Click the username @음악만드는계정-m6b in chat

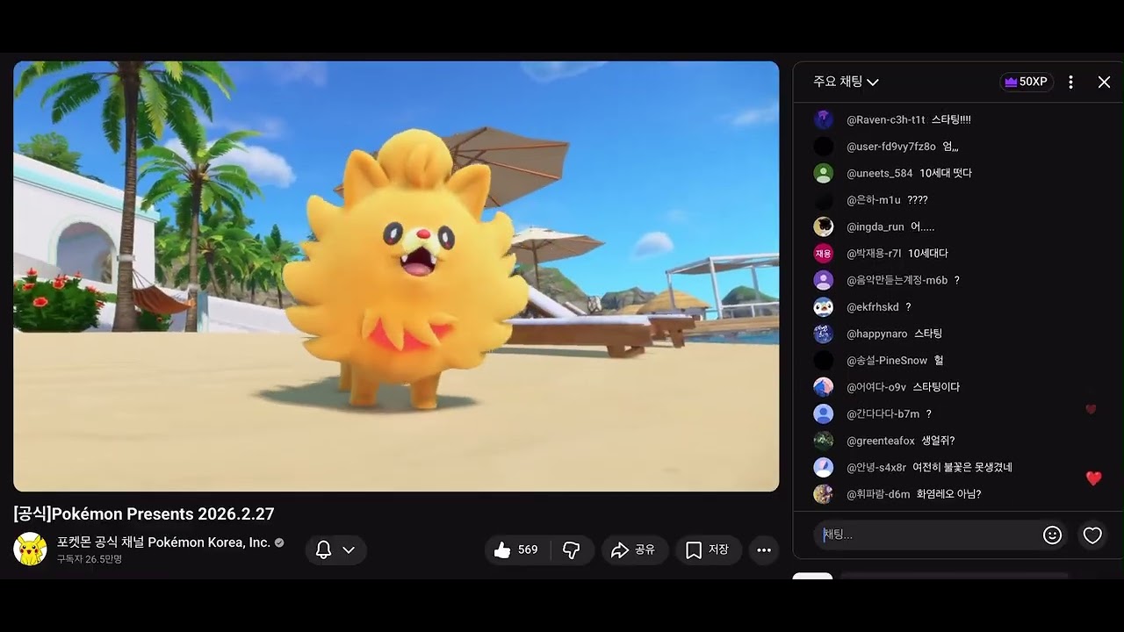(897, 280)
